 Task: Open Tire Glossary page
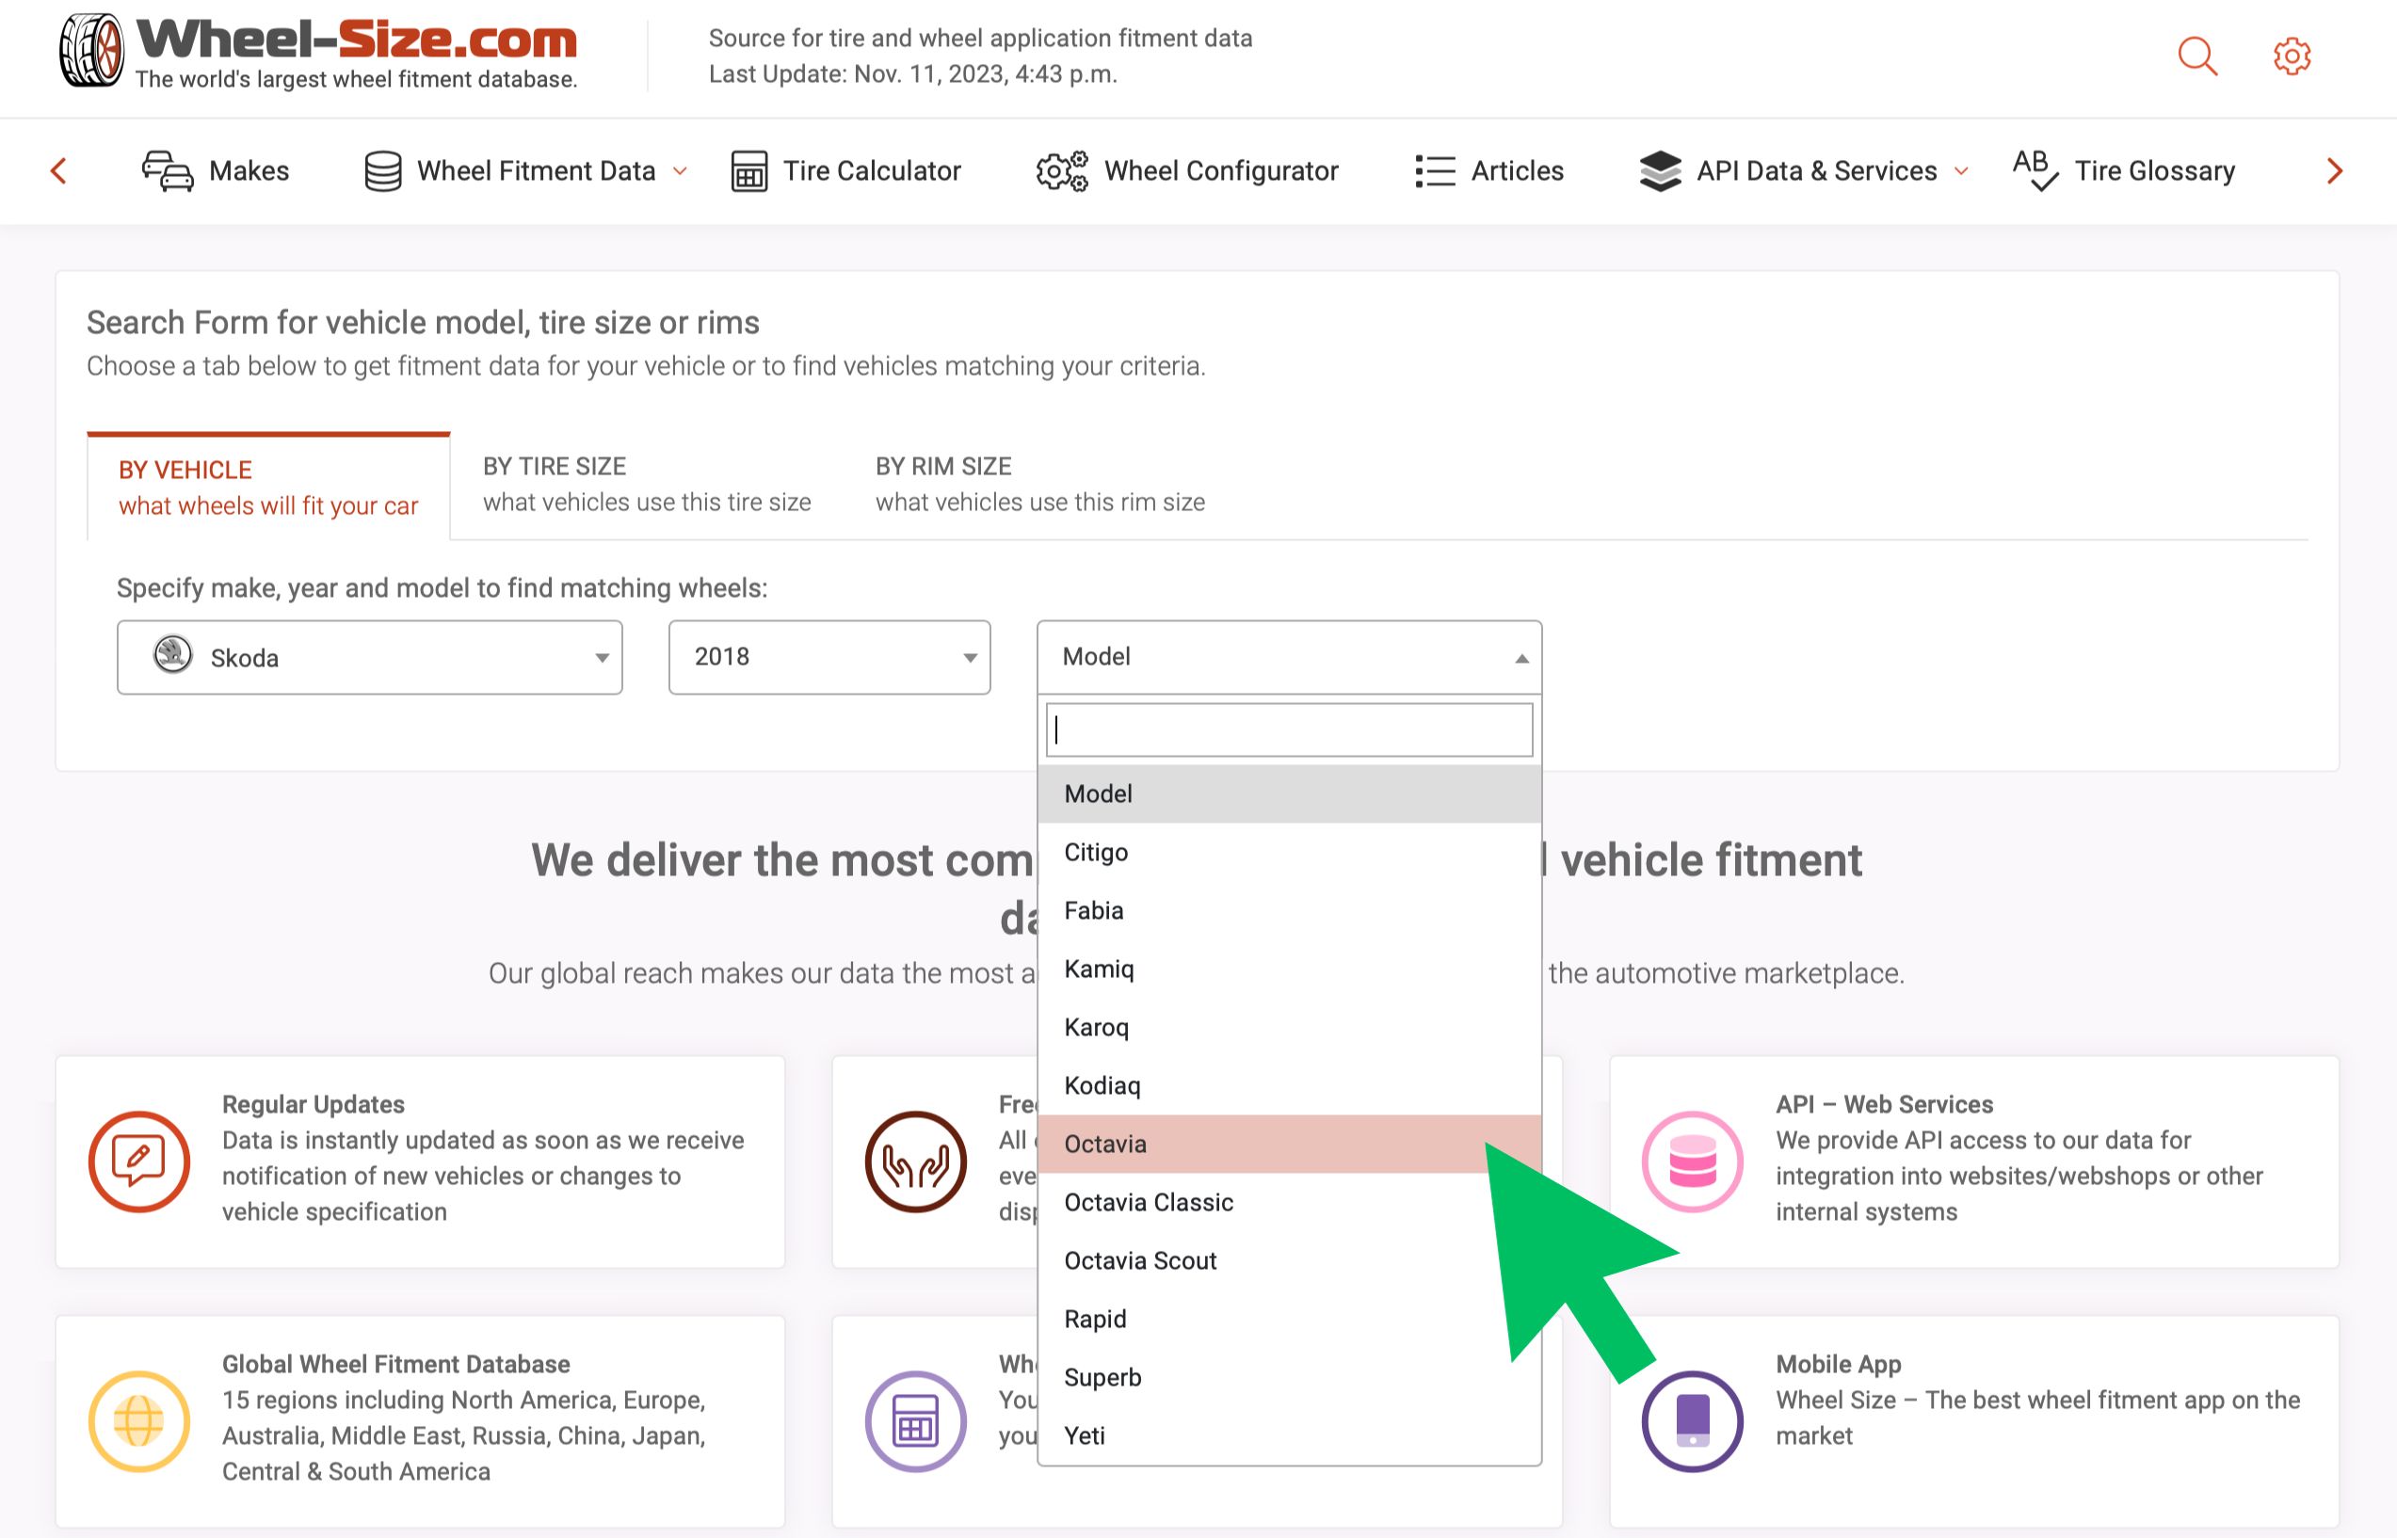click(2154, 170)
